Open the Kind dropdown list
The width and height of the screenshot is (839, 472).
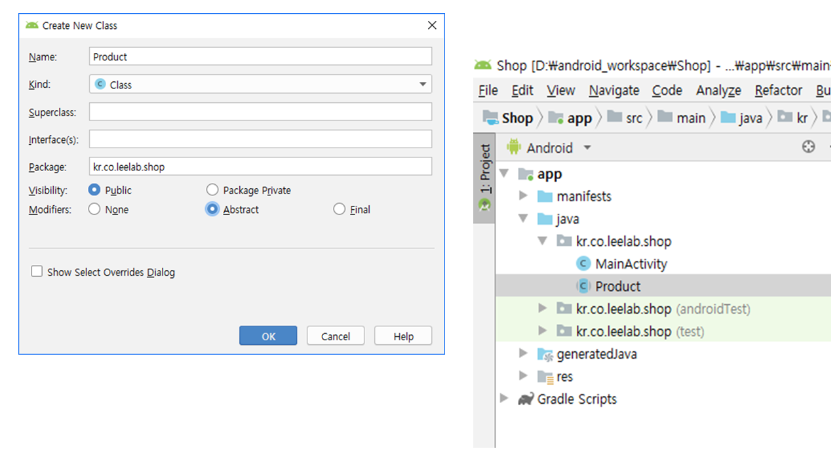tap(423, 85)
